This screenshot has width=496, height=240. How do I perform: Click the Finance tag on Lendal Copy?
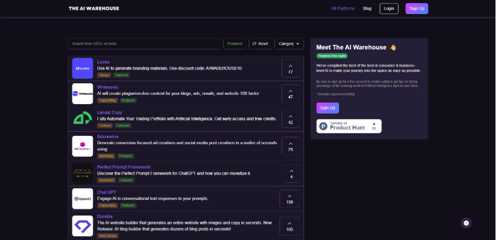(x=105, y=126)
